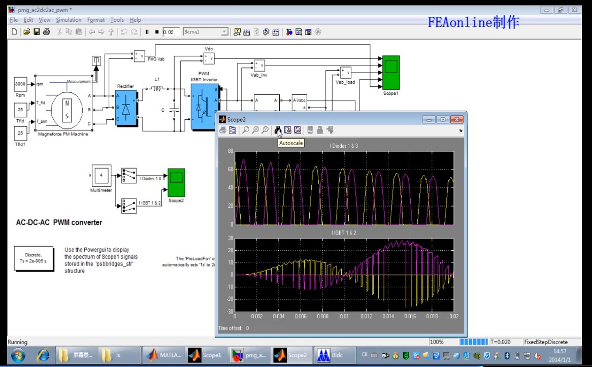
Task: Pause the running simulation
Action: click(147, 32)
